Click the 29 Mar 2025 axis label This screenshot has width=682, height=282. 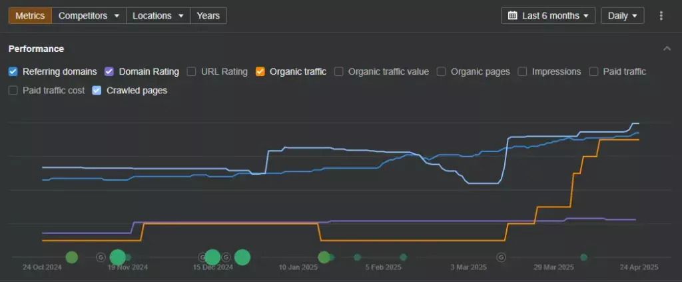(x=553, y=267)
